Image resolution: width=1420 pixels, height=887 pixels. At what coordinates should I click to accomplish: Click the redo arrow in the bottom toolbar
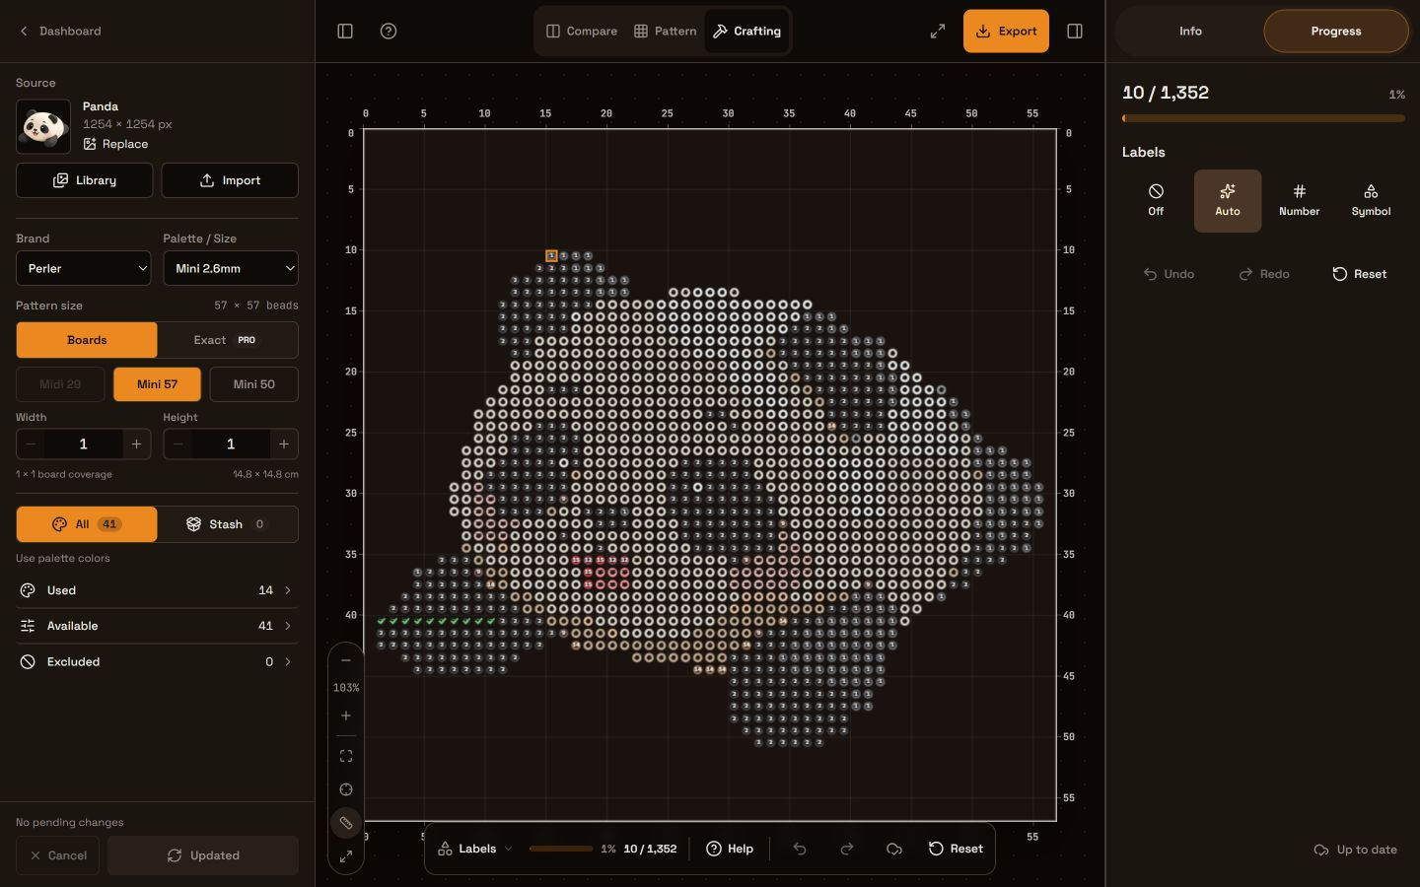point(847,849)
